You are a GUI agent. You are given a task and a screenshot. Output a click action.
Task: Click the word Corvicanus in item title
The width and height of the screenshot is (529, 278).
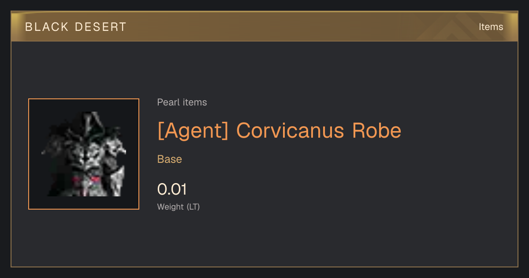tap(290, 131)
